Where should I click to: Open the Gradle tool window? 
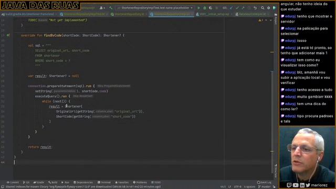38,182
